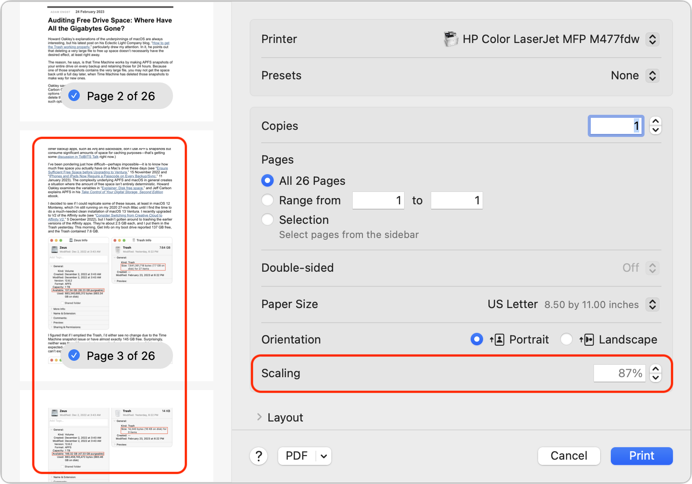Click the HP printer icon
Viewport: 692px width, 484px height.
tap(450, 39)
